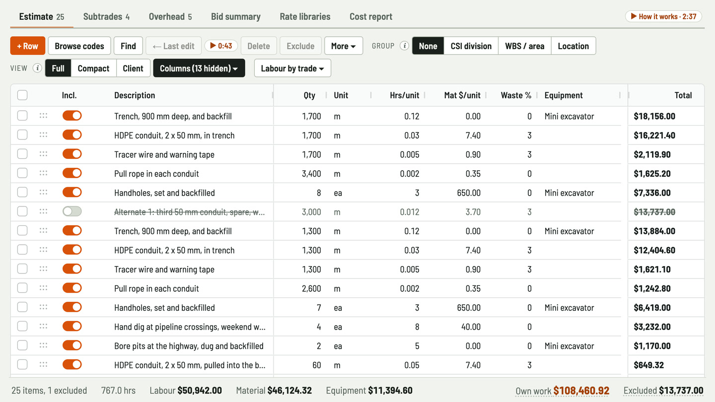Play the 0:43 Last edit video

pyautogui.click(x=221, y=46)
